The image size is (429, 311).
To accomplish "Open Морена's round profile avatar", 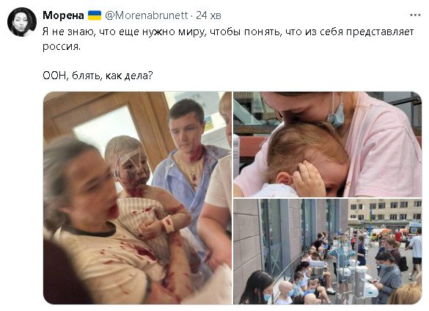I will [22, 22].
